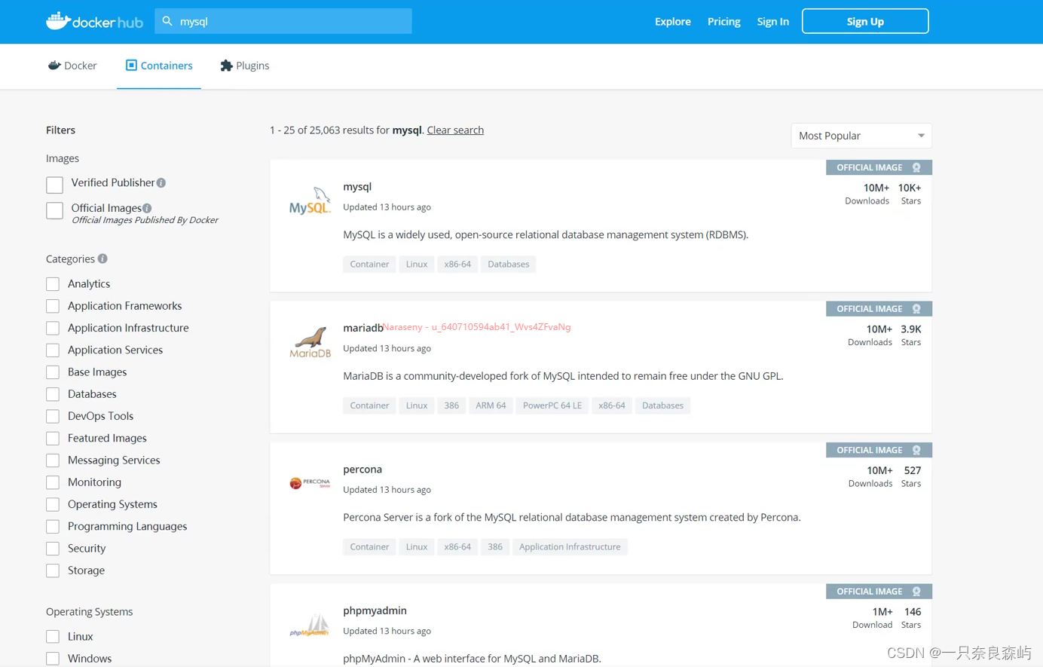Viewport: 1043px width, 667px height.
Task: Open the Most Popular sort dropdown
Action: (x=861, y=136)
